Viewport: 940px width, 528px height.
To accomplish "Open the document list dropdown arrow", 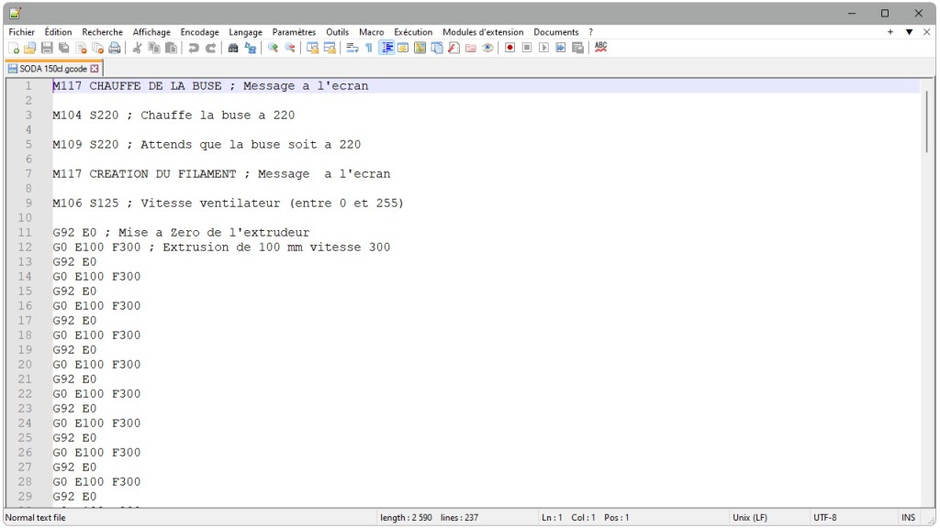I will click(x=909, y=32).
